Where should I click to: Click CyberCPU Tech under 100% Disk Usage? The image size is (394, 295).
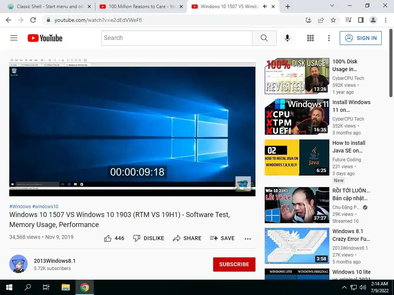coord(348,78)
